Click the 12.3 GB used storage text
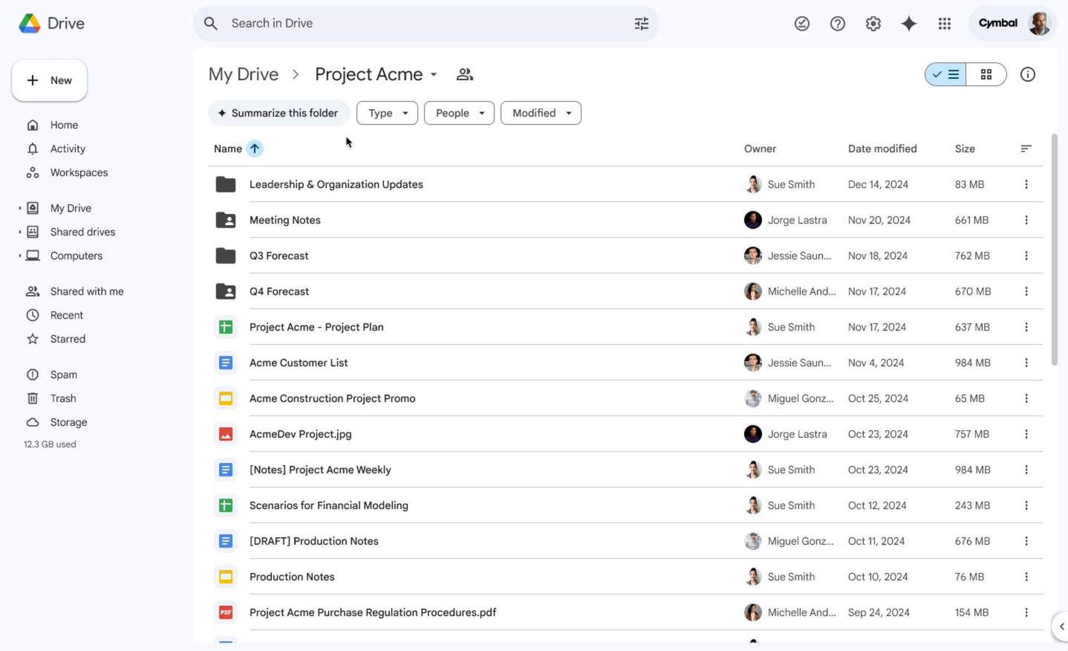 50,444
